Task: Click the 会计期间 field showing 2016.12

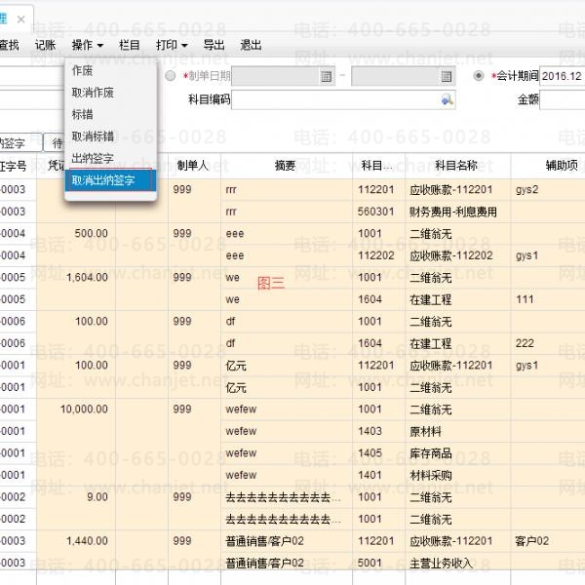Action: [563, 76]
